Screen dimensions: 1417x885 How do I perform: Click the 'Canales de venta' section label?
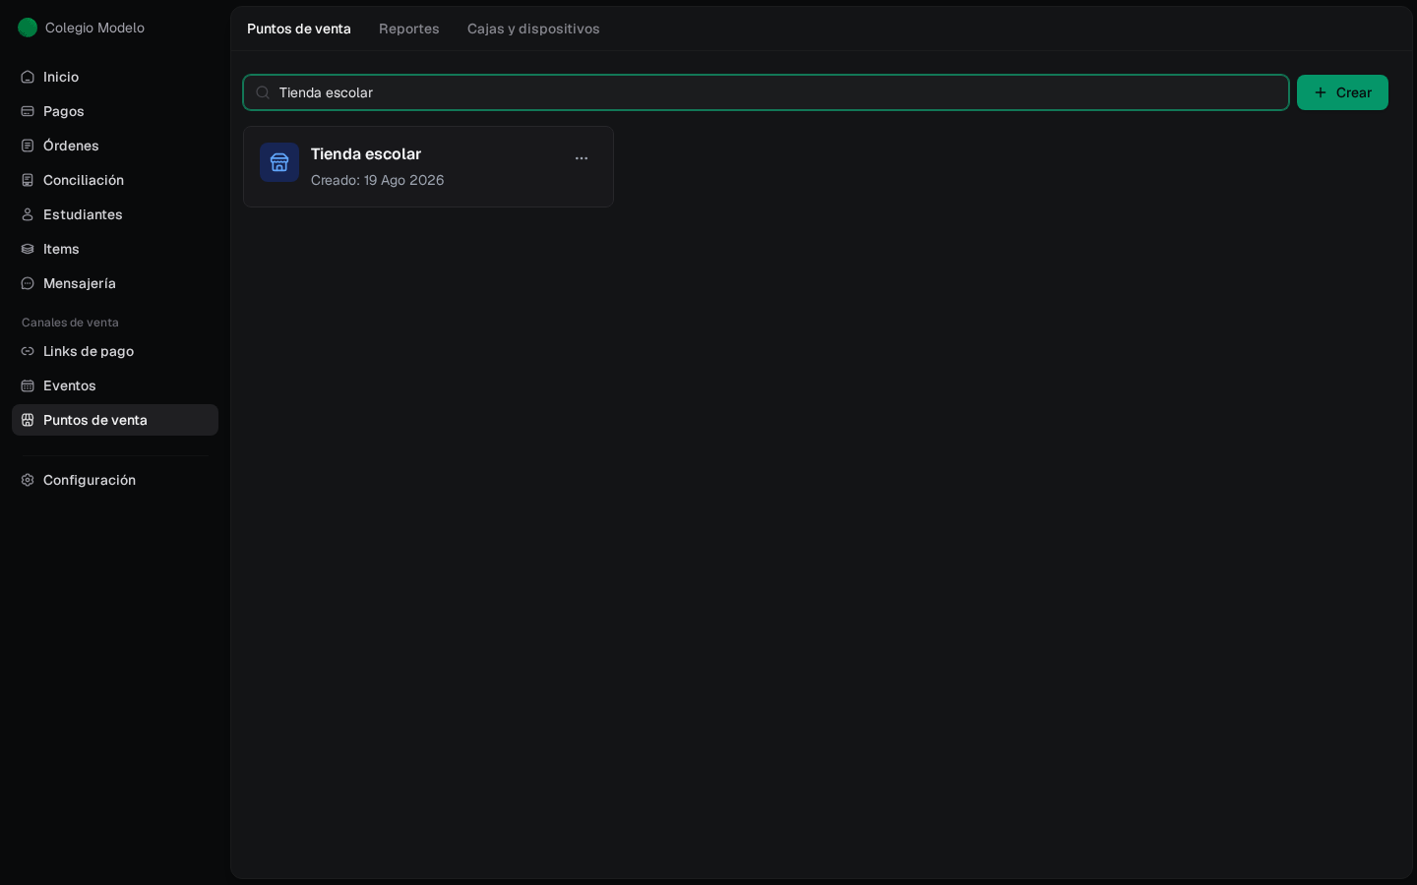click(70, 323)
